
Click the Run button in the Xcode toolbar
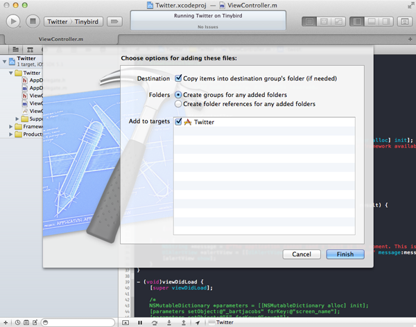13,21
